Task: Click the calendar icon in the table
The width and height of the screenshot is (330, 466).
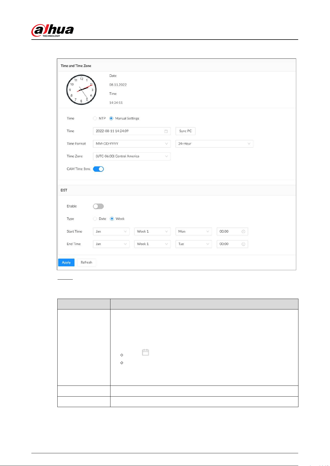Action: click(145, 352)
